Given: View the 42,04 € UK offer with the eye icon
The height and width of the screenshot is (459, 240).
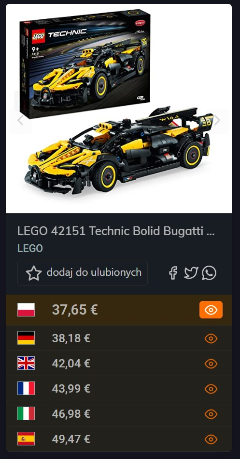Looking at the screenshot, I should point(211,364).
